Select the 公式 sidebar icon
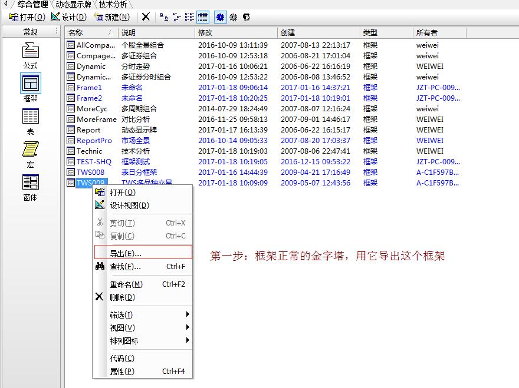 click(x=31, y=55)
